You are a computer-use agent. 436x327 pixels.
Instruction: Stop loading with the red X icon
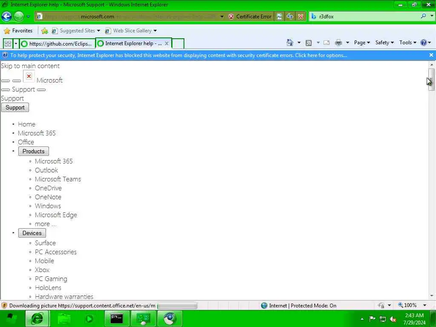point(301,17)
